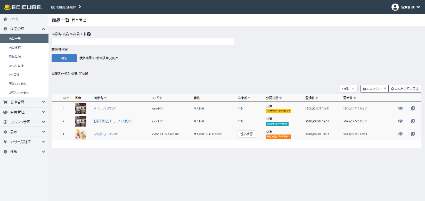Click the stock link 100 in the teal-badge row
The width and height of the screenshot is (425, 201).
click(x=240, y=121)
